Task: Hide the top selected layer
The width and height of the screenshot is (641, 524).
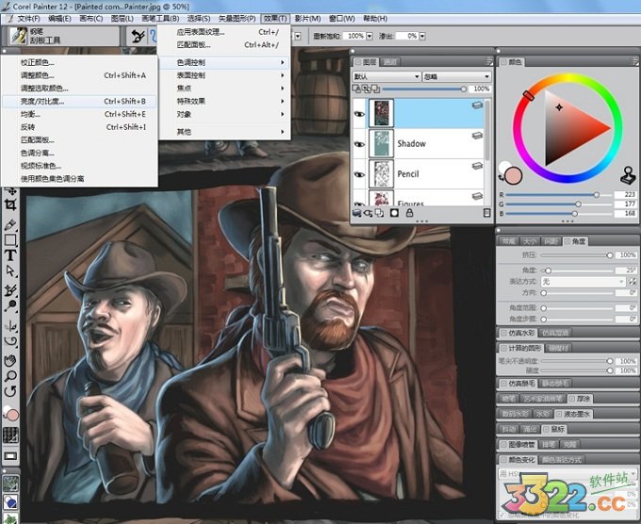Action: pyautogui.click(x=359, y=114)
